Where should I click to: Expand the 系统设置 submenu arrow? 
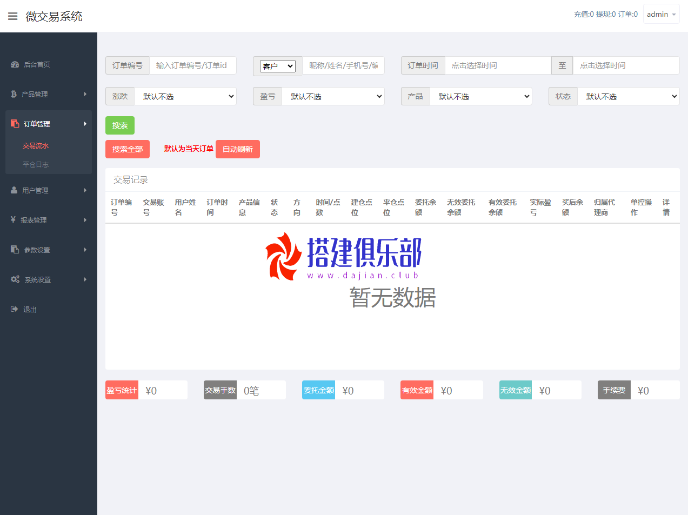[x=85, y=279]
